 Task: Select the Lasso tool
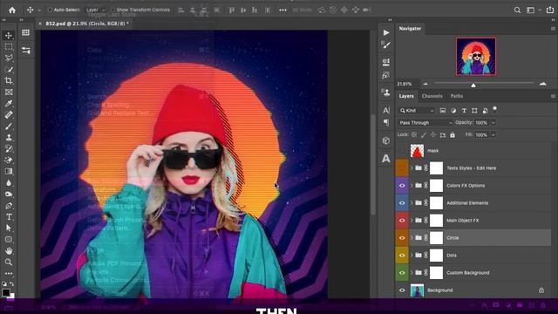[9, 58]
